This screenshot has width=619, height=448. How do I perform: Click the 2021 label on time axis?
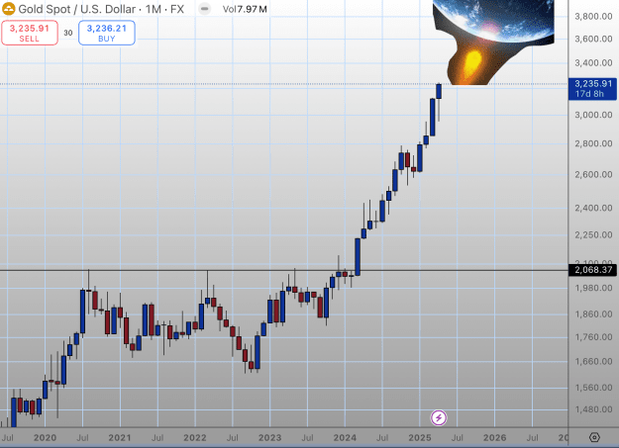point(120,438)
